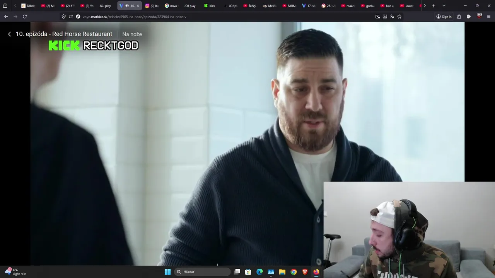The height and width of the screenshot is (278, 495).
Task: Bookmark this page with the star
Action: click(399, 17)
